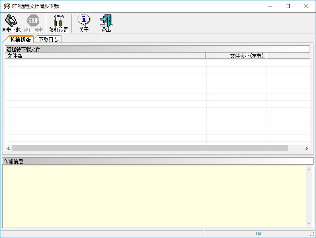Start sync download with 同步下载 icon
Image resolution: width=316 pixels, height=238 pixels.
click(x=11, y=23)
